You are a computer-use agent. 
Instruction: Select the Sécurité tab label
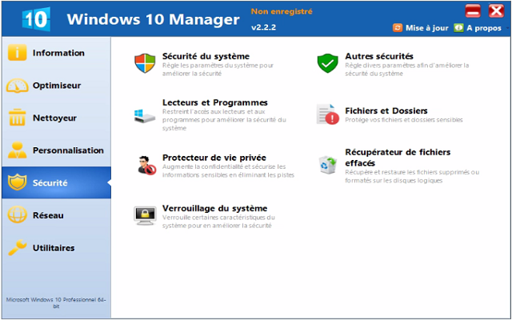click(x=50, y=183)
